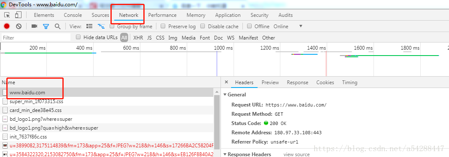Filter requests by Img

coord(173,37)
